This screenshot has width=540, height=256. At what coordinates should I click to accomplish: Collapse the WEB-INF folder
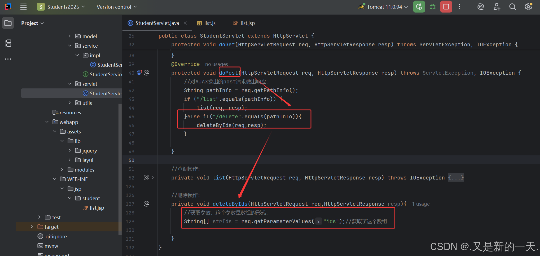coord(55,179)
